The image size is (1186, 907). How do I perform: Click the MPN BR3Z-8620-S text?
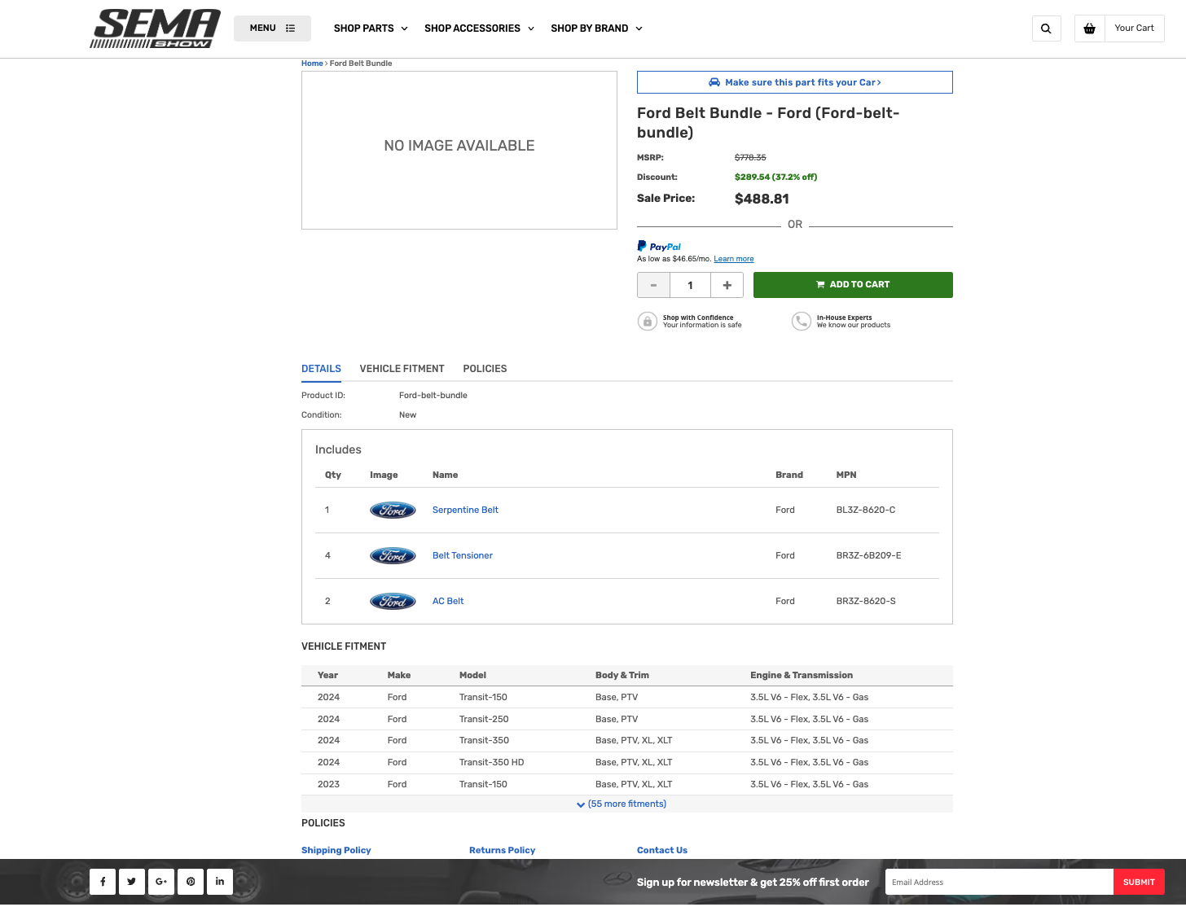coord(866,602)
